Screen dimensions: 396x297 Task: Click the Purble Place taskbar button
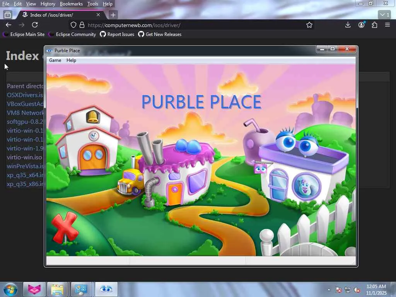[x=106, y=289]
